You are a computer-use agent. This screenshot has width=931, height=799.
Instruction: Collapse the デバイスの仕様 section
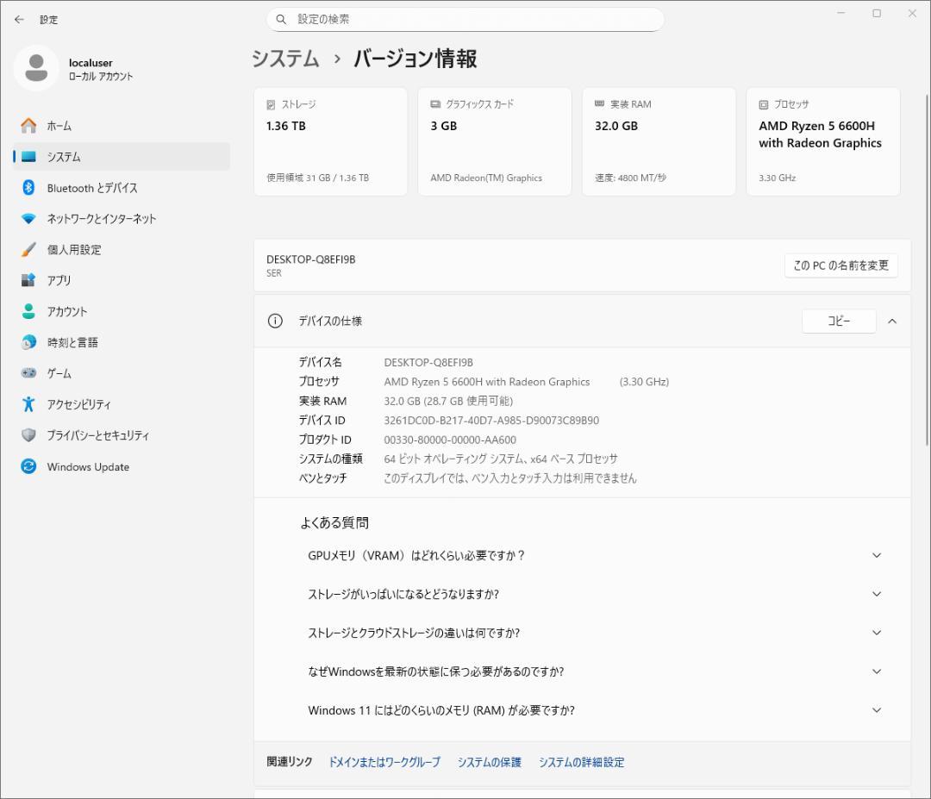(892, 321)
